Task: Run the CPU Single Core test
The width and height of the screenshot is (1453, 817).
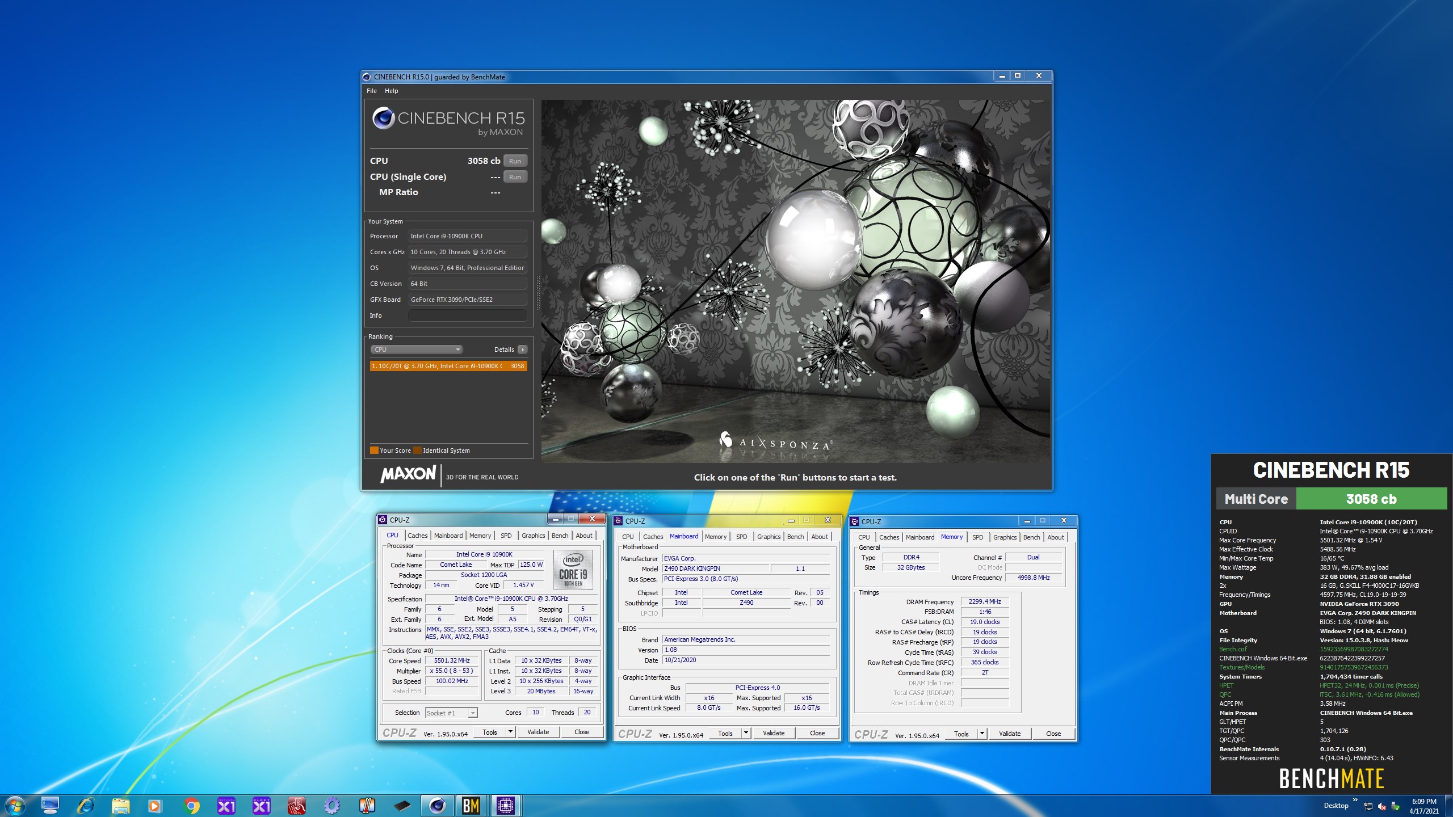Action: [x=514, y=177]
